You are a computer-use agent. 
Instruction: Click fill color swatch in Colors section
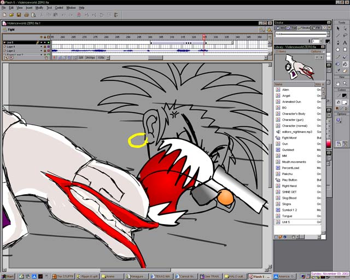pos(345,102)
